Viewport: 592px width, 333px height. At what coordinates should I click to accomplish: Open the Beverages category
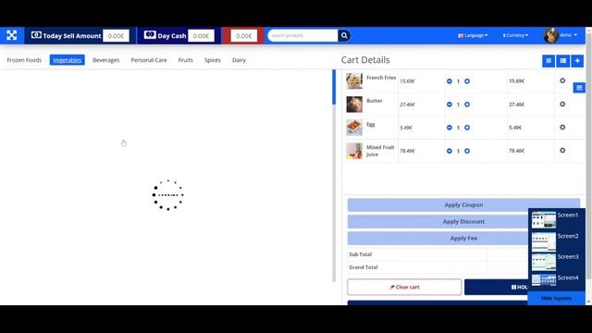click(x=105, y=60)
